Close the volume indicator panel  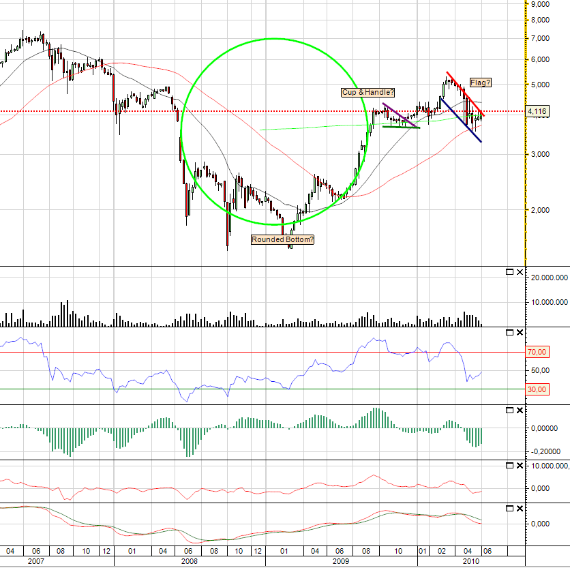coord(520,271)
